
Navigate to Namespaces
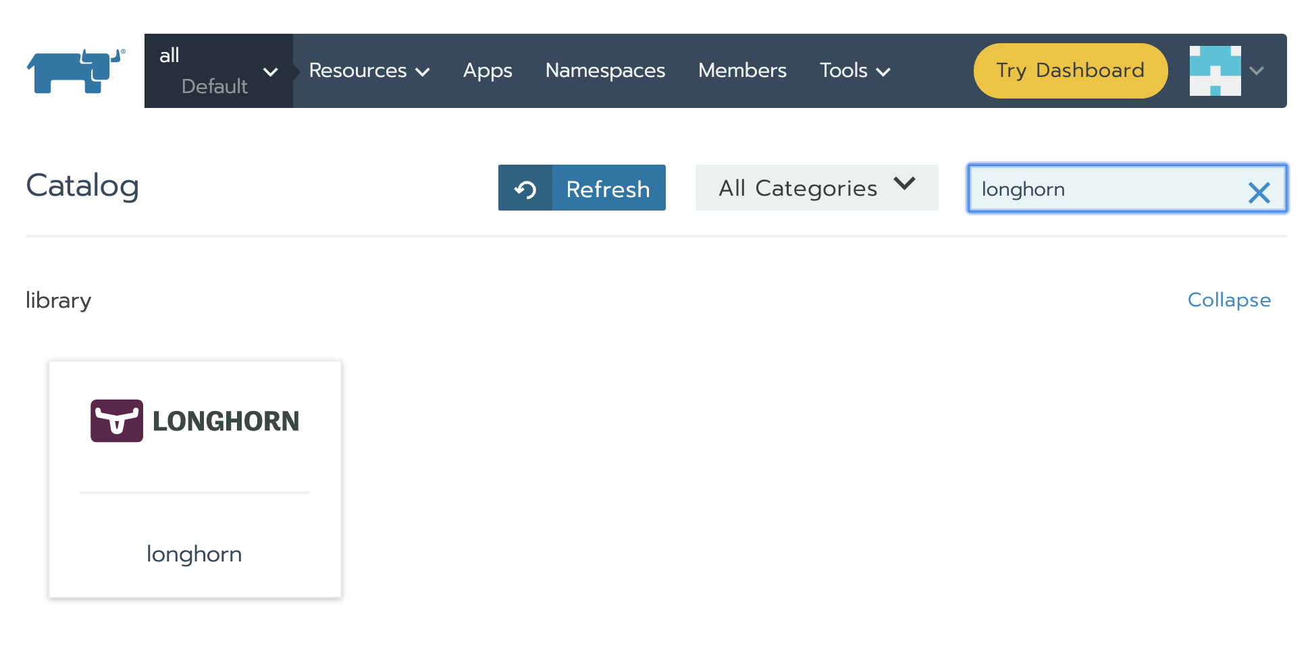tap(605, 71)
